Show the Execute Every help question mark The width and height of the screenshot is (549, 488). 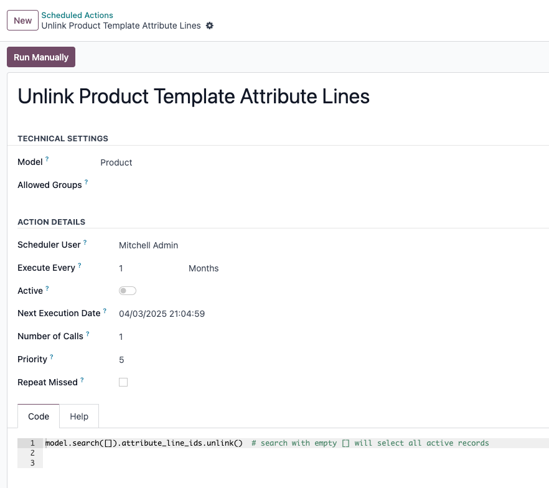pos(80,265)
